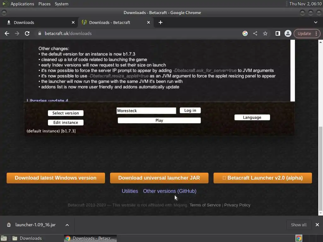
Task: Open Betacraft Launcher v2.0 alpha
Action: (263, 178)
